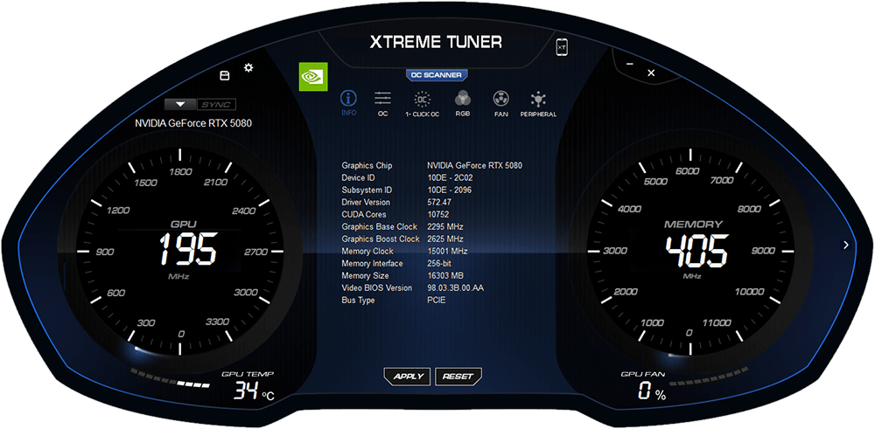Click the 2700 mark on GPU gauge
This screenshot has height=429, width=875.
(x=256, y=252)
